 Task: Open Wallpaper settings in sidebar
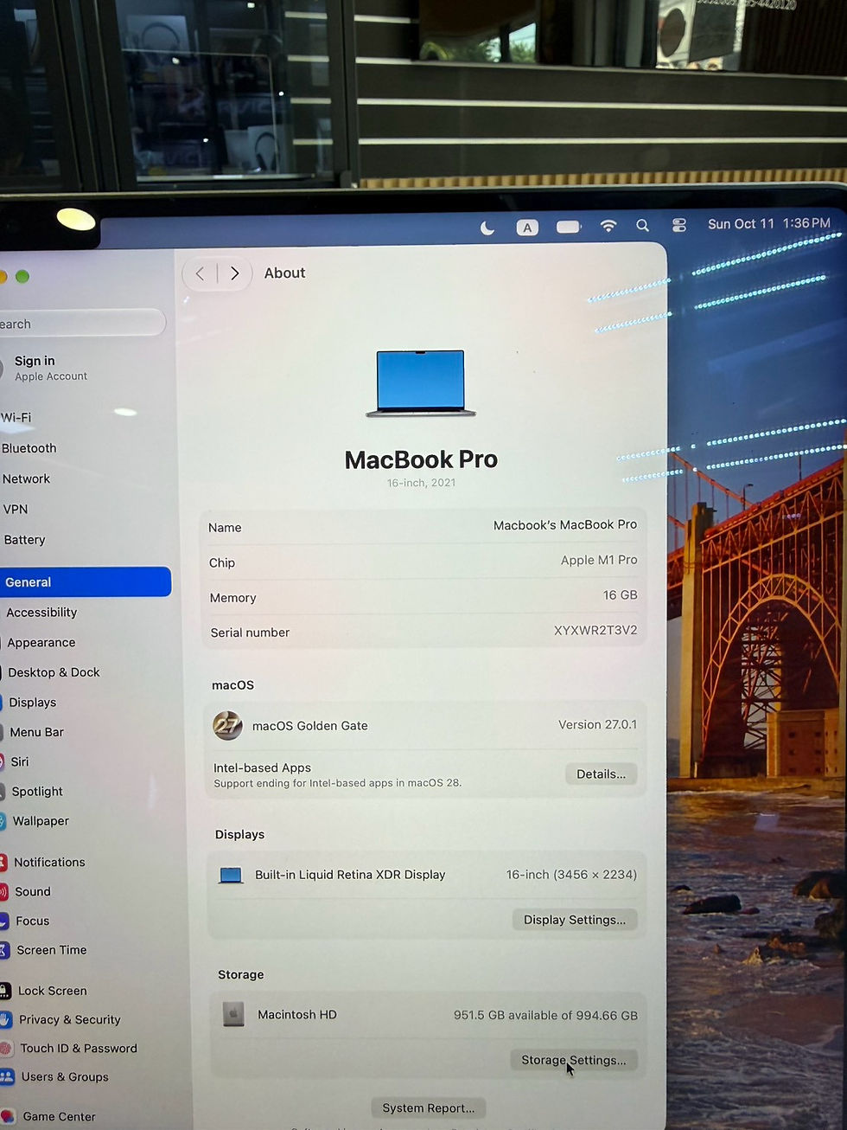click(40, 820)
